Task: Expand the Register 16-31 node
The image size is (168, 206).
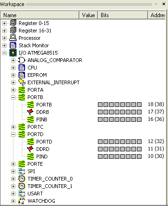Action: tap(4, 31)
